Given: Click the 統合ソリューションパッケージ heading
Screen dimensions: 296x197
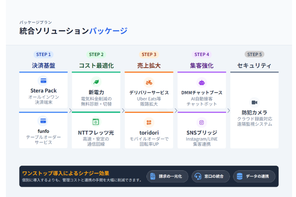Looking at the screenshot, I should coord(73,31).
